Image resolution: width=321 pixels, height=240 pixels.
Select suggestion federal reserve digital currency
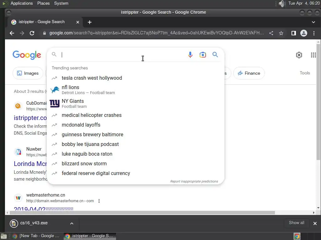point(135,173)
